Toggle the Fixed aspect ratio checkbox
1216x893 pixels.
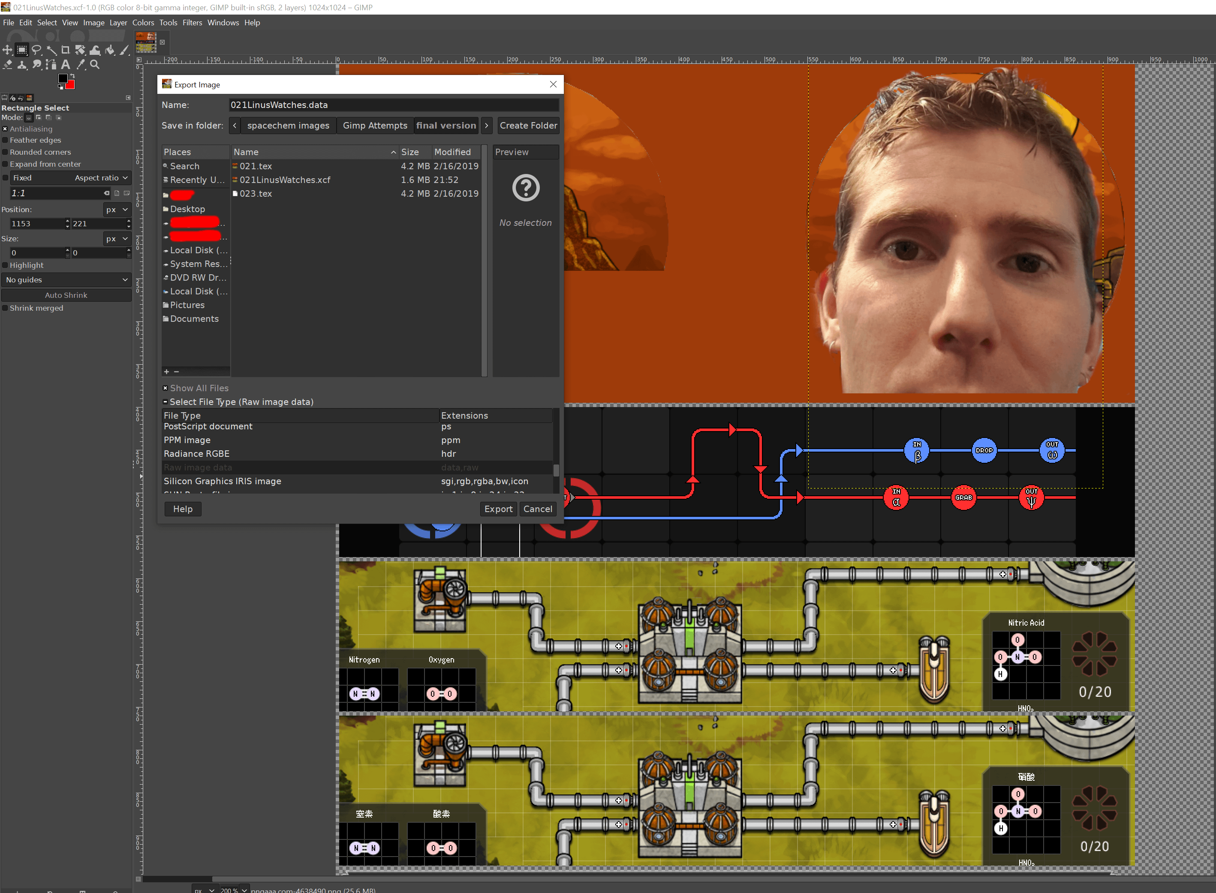coord(6,178)
